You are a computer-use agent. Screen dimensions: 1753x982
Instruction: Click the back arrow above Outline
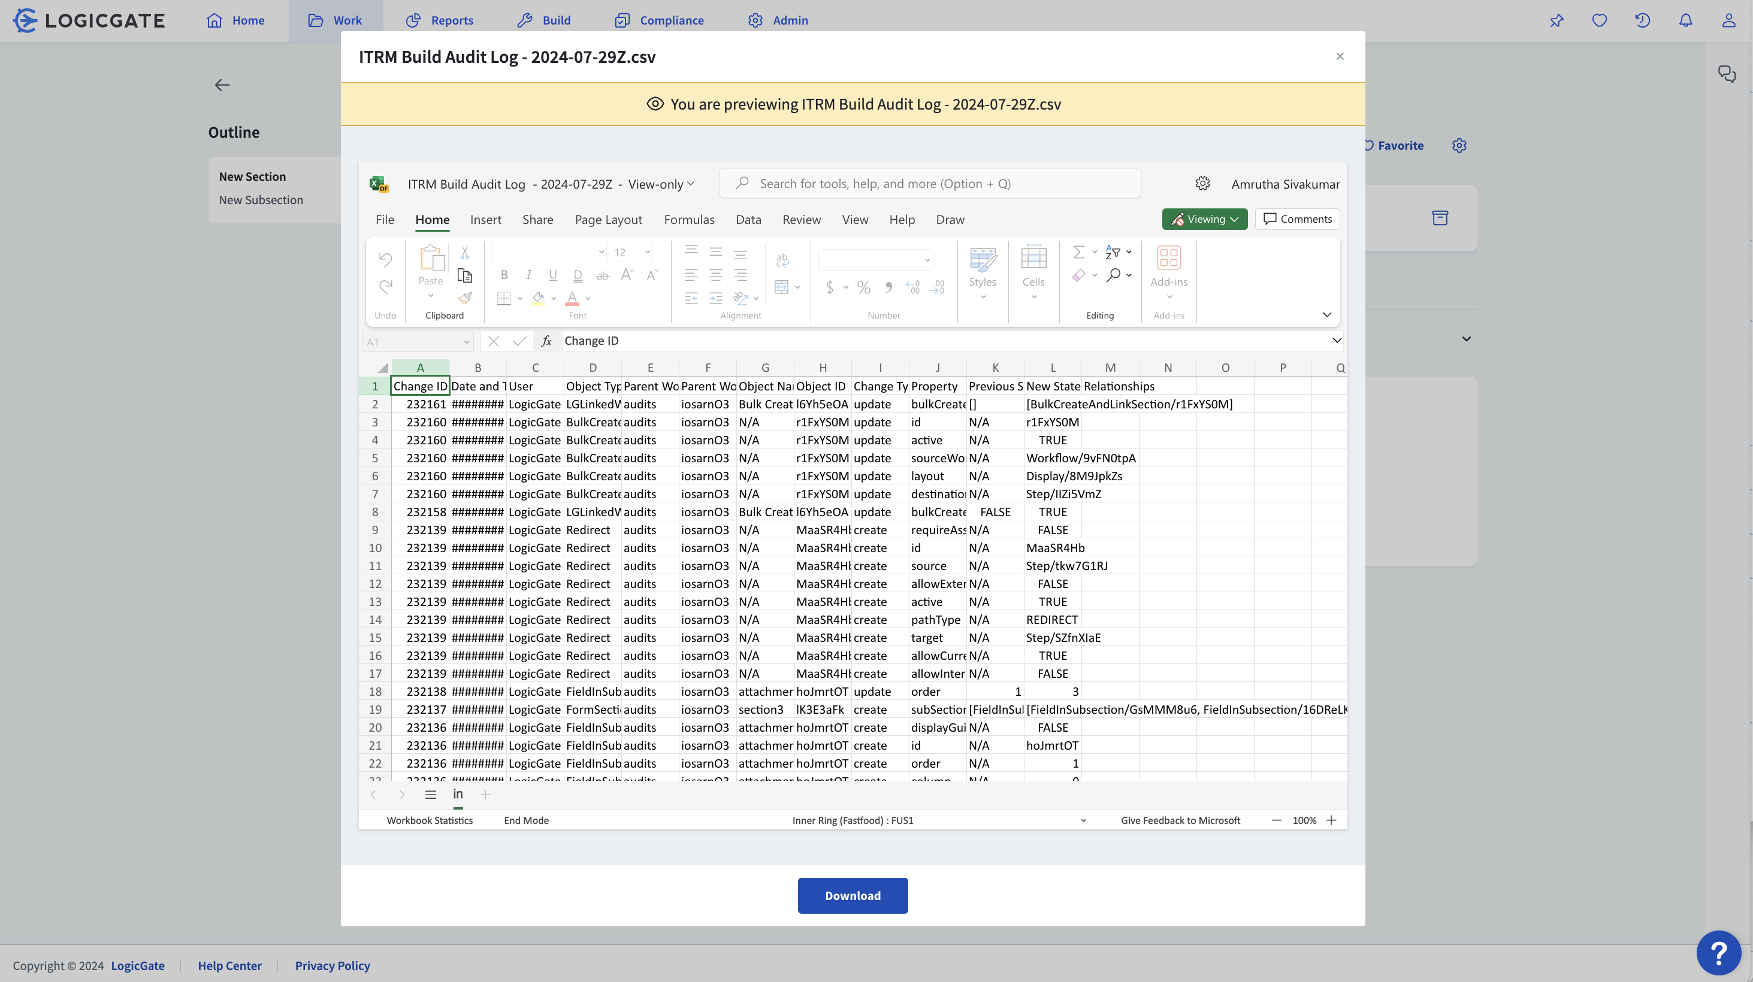pos(222,85)
